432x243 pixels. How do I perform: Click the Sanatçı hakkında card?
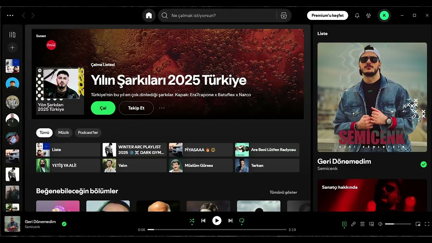tap(372, 195)
